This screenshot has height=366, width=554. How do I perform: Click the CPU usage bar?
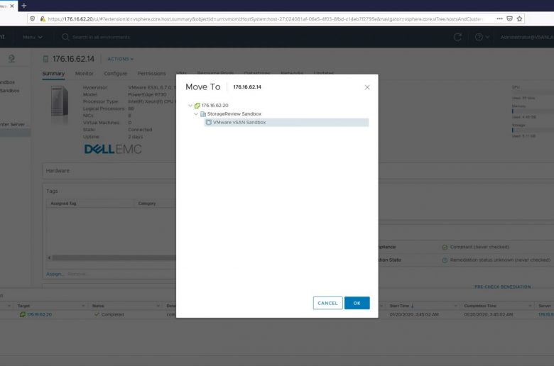coord(533,92)
